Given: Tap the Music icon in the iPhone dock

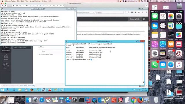Looking at the screenshot, I should 179,65.
